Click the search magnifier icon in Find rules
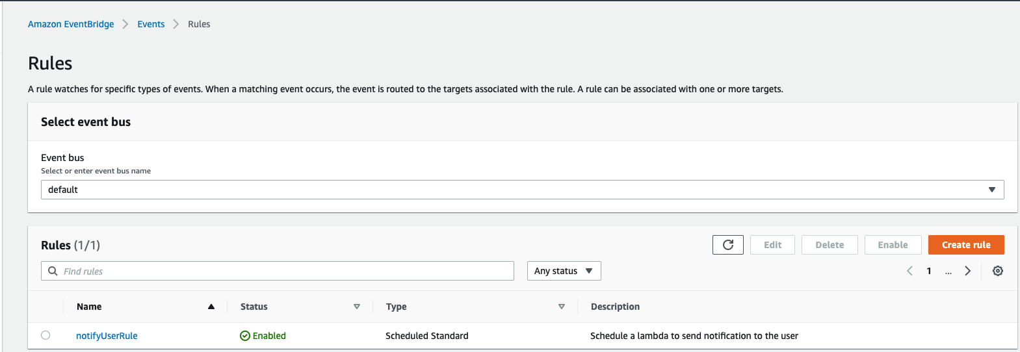This screenshot has height=352, width=1020. (53, 271)
